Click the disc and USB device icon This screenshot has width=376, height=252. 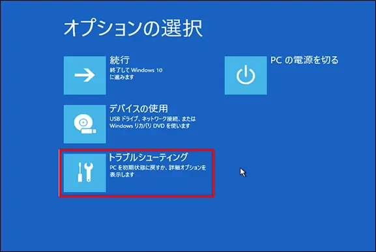coord(85,124)
